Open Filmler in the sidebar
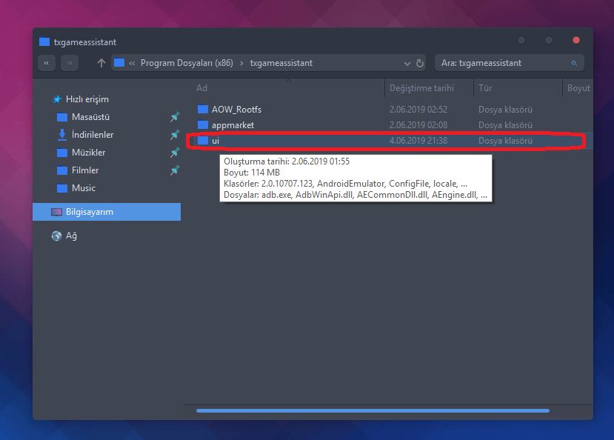The width and height of the screenshot is (614, 440). 85,170
